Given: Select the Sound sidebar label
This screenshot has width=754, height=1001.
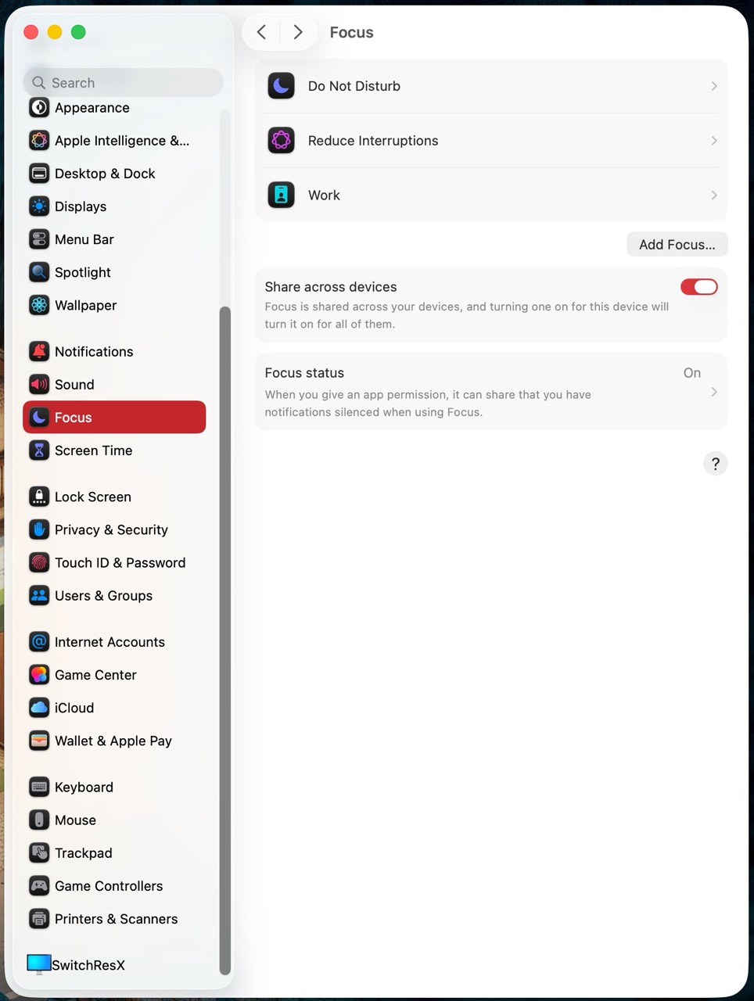Looking at the screenshot, I should [x=74, y=385].
